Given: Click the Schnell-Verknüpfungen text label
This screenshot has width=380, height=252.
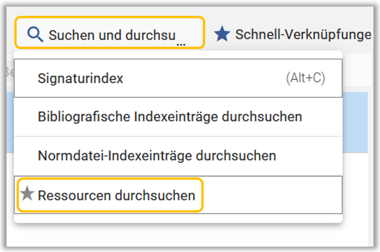Looking at the screenshot, I should (x=303, y=34).
